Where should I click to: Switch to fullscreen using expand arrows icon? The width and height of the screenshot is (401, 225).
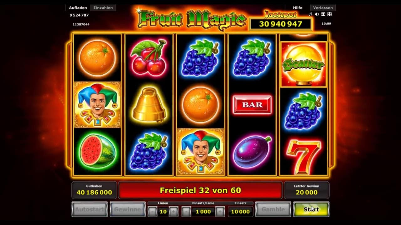pos(330,14)
